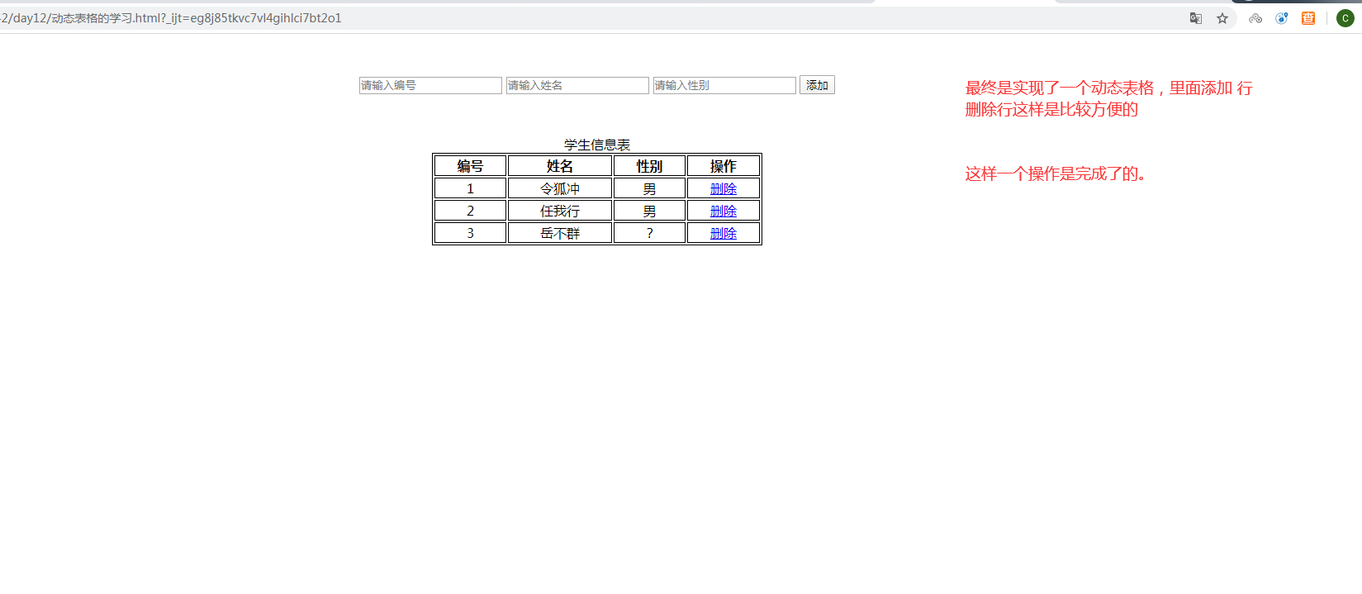Click the 男 cell in 令狐冲 row

pos(649,188)
